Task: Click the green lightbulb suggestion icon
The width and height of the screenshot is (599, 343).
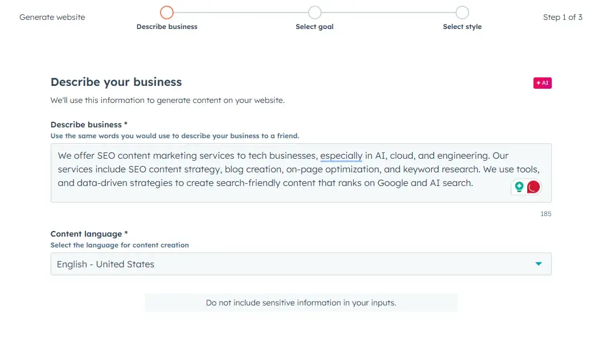Action: [519, 187]
